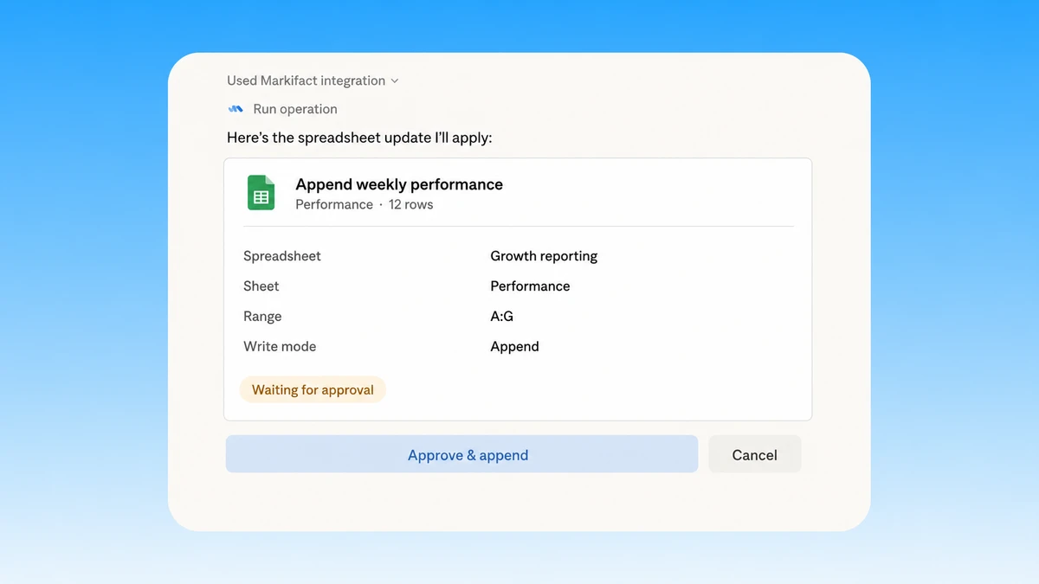Click the 'Performance' sheet value
Screen dimensions: 1039x584
tap(530, 286)
